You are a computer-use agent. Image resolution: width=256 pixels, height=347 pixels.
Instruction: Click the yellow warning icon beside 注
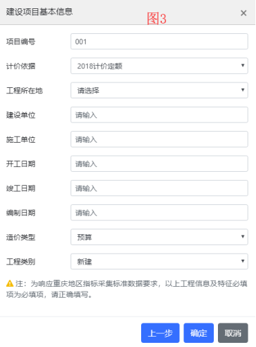click(x=10, y=283)
